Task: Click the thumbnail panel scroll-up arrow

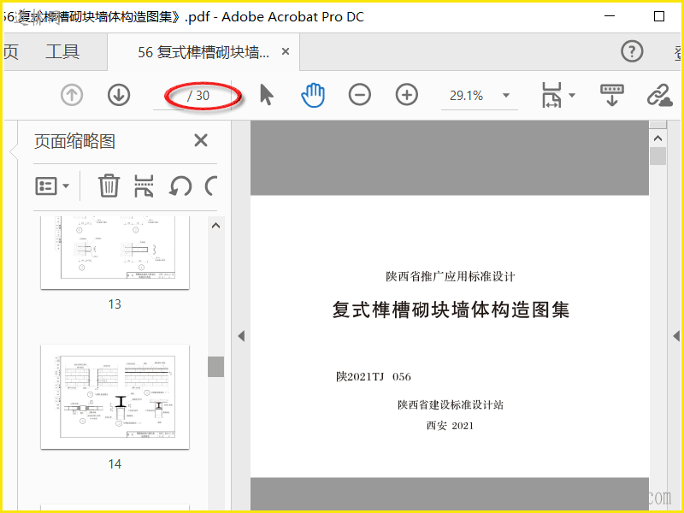Action: tap(215, 226)
